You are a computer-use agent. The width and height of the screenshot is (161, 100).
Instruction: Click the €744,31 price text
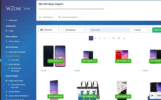[145, 70]
